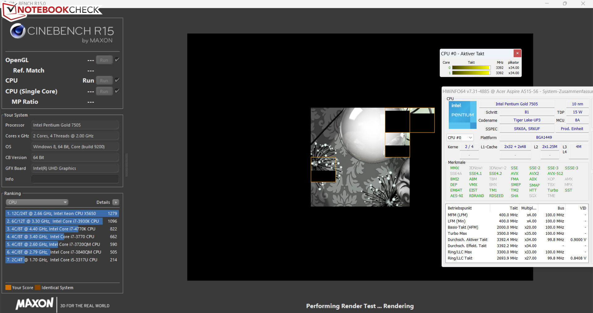Click the arrow icon beside Details

116,202
